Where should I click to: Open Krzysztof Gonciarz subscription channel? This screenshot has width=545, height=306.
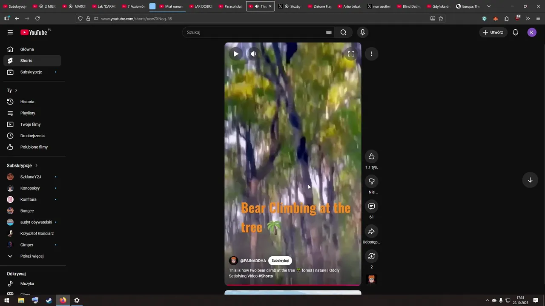[x=32, y=234]
